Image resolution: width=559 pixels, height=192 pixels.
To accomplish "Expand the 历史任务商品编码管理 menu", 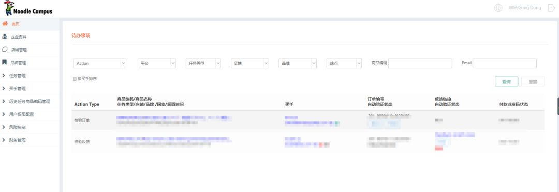I will click(30, 101).
